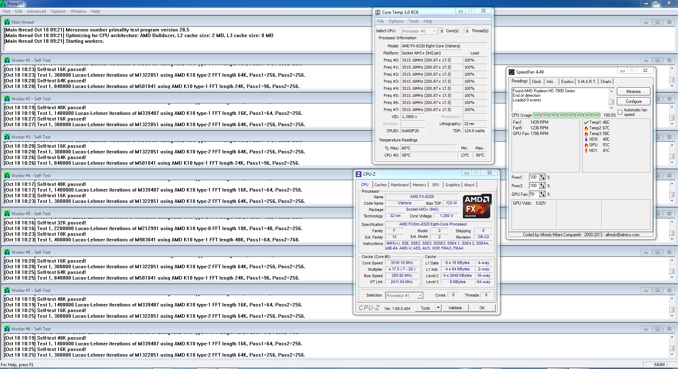The height and width of the screenshot is (369, 678).
Task: Open the Select CPU dropdown in Core Temp
Action: [419, 31]
